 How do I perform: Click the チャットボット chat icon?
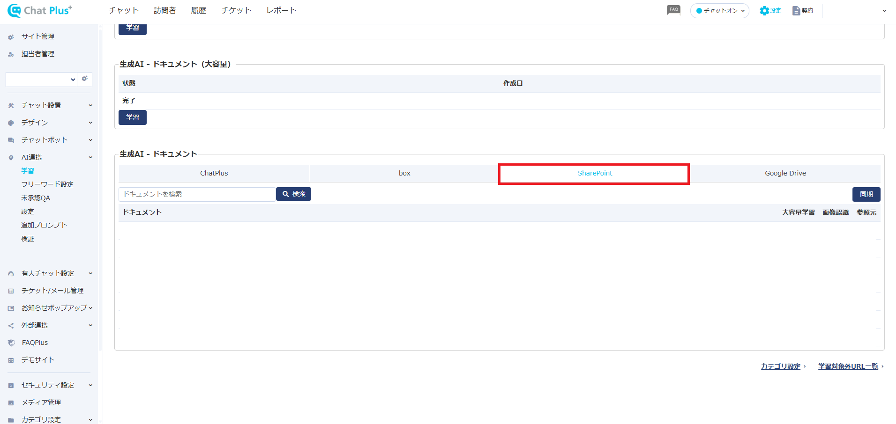click(11, 140)
